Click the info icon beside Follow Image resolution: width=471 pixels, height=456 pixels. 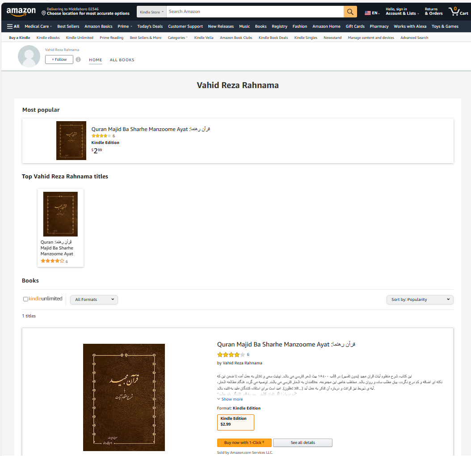click(x=78, y=59)
